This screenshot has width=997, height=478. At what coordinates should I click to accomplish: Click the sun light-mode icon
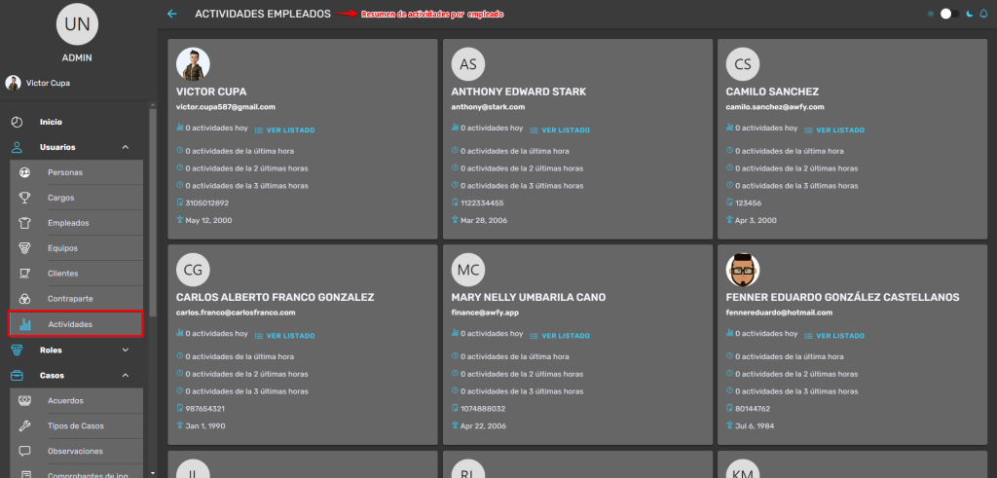[931, 14]
